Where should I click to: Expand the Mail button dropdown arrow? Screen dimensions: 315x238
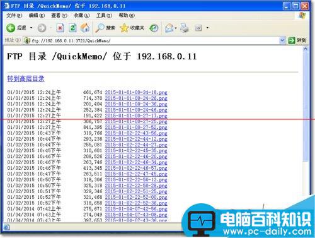[176, 28]
